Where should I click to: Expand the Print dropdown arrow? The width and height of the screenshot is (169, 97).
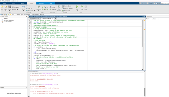(17, 9)
